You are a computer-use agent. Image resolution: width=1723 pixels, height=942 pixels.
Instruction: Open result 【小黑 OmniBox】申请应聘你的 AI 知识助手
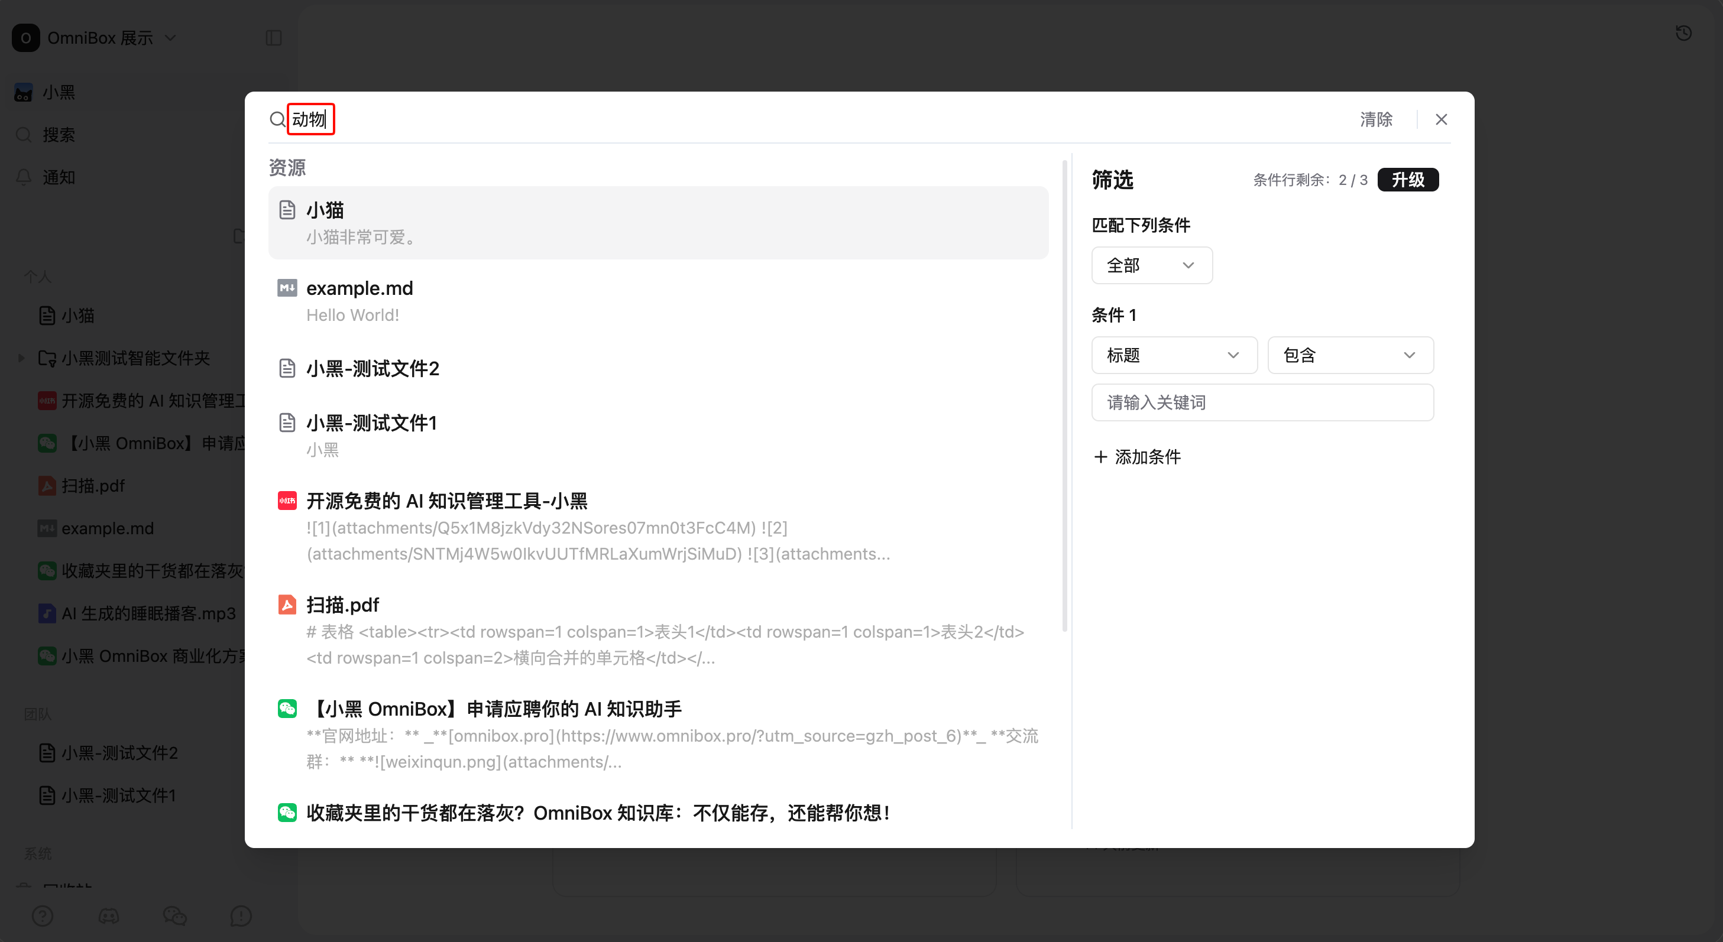pyautogui.click(x=658, y=734)
